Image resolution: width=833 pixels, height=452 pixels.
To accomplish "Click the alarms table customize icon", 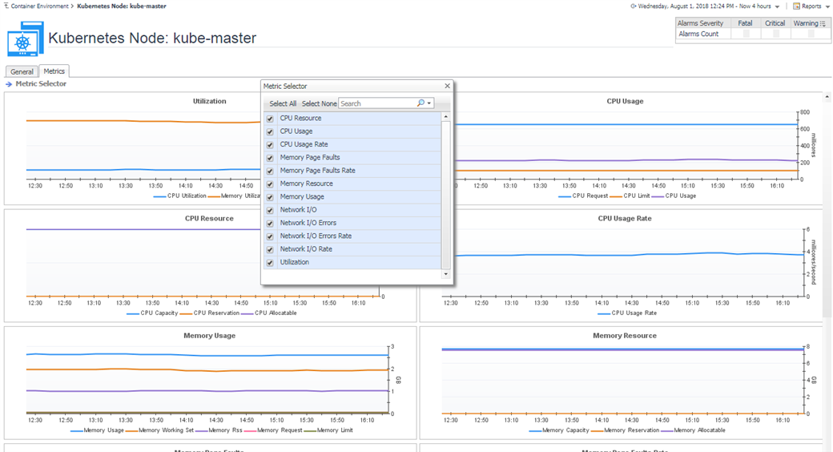I will 823,23.
